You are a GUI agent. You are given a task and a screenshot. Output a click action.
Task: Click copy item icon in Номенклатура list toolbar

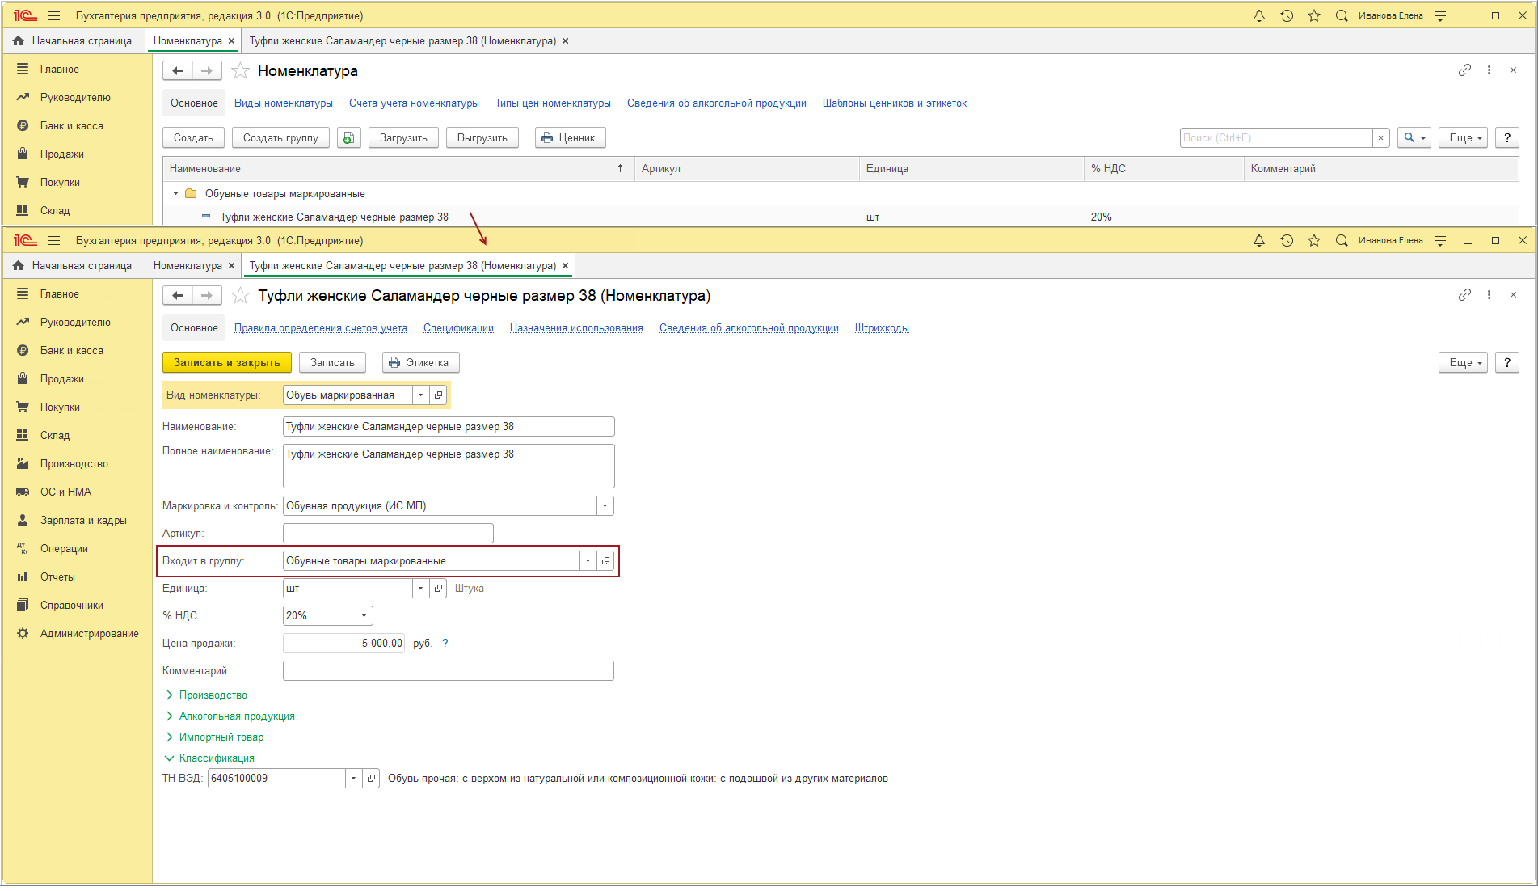348,137
